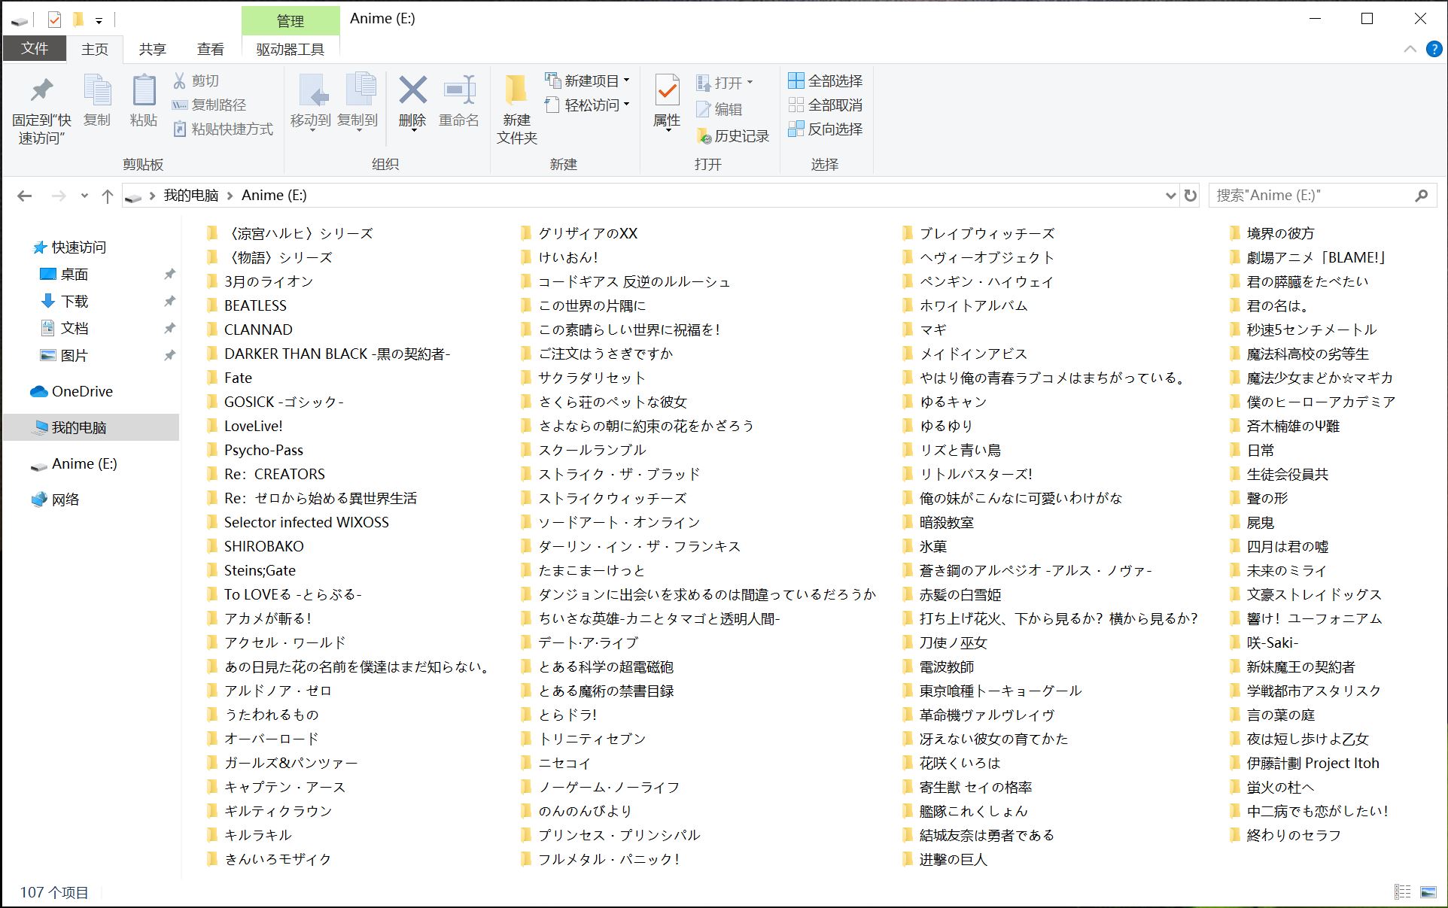Viewport: 1448px width, 908px height.
Task: Select the 君の名は。 folder
Action: [1271, 305]
